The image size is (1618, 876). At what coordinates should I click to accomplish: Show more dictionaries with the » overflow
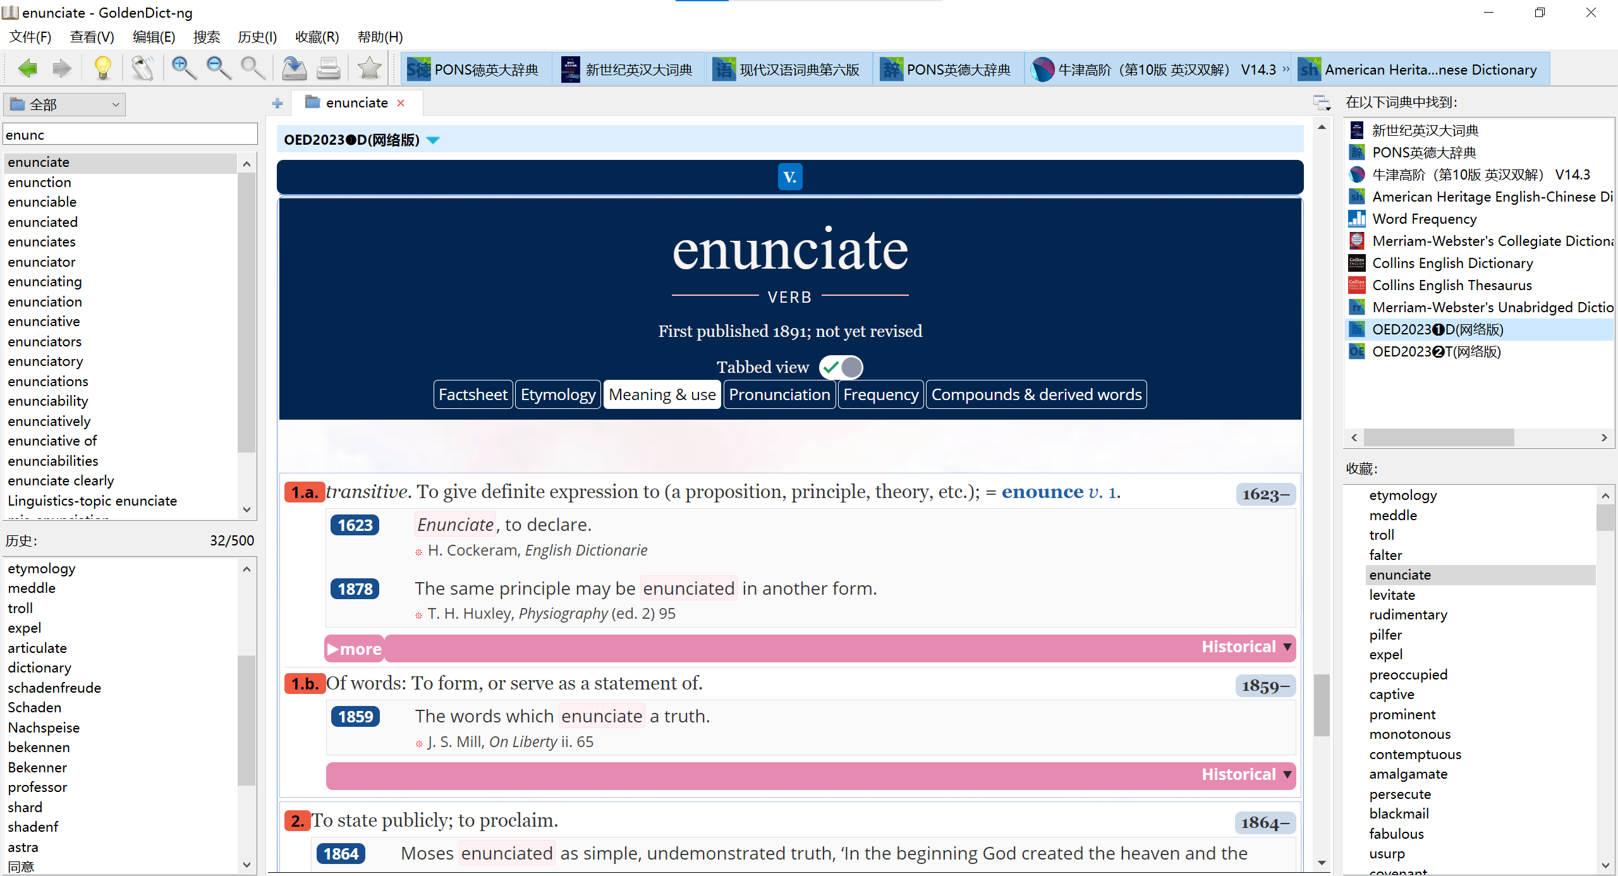click(x=1286, y=68)
